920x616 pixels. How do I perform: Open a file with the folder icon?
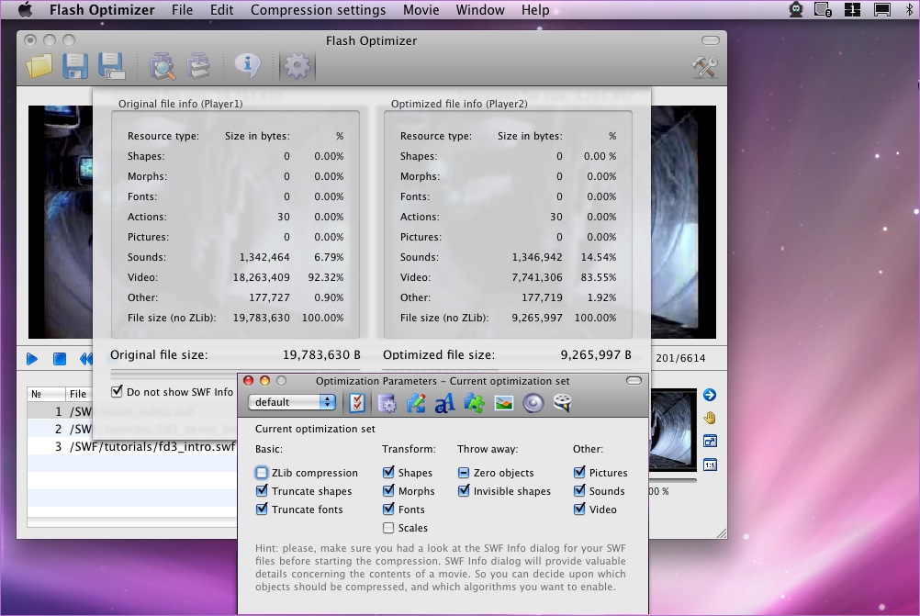tap(39, 66)
